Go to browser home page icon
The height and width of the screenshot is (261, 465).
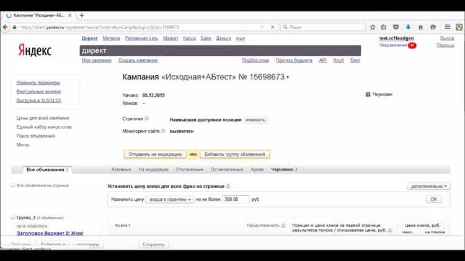point(420,27)
